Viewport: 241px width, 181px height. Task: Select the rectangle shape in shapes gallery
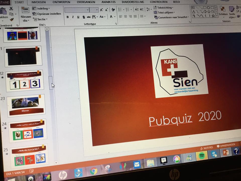[x=205, y=8]
